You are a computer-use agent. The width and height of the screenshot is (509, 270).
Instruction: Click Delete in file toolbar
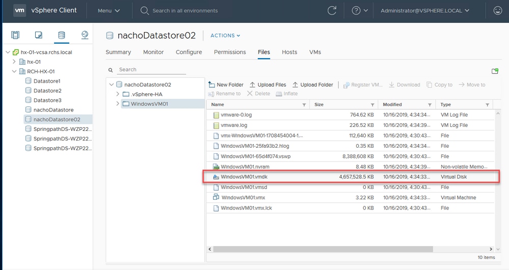click(x=258, y=93)
